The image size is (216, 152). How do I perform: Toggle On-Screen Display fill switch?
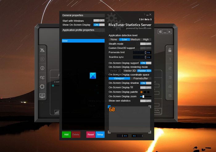[146, 88]
